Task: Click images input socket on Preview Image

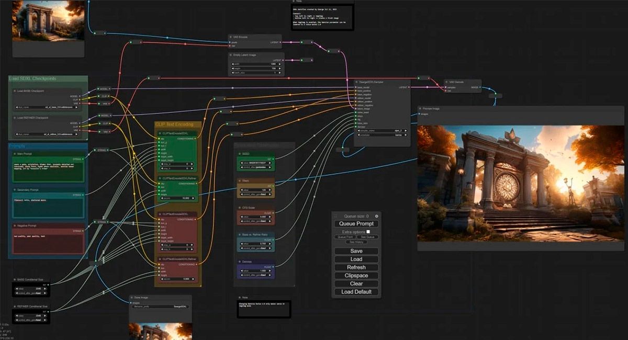Action: 420,114
